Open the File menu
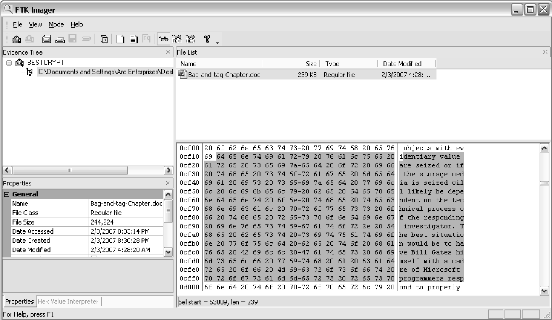 (x=17, y=24)
